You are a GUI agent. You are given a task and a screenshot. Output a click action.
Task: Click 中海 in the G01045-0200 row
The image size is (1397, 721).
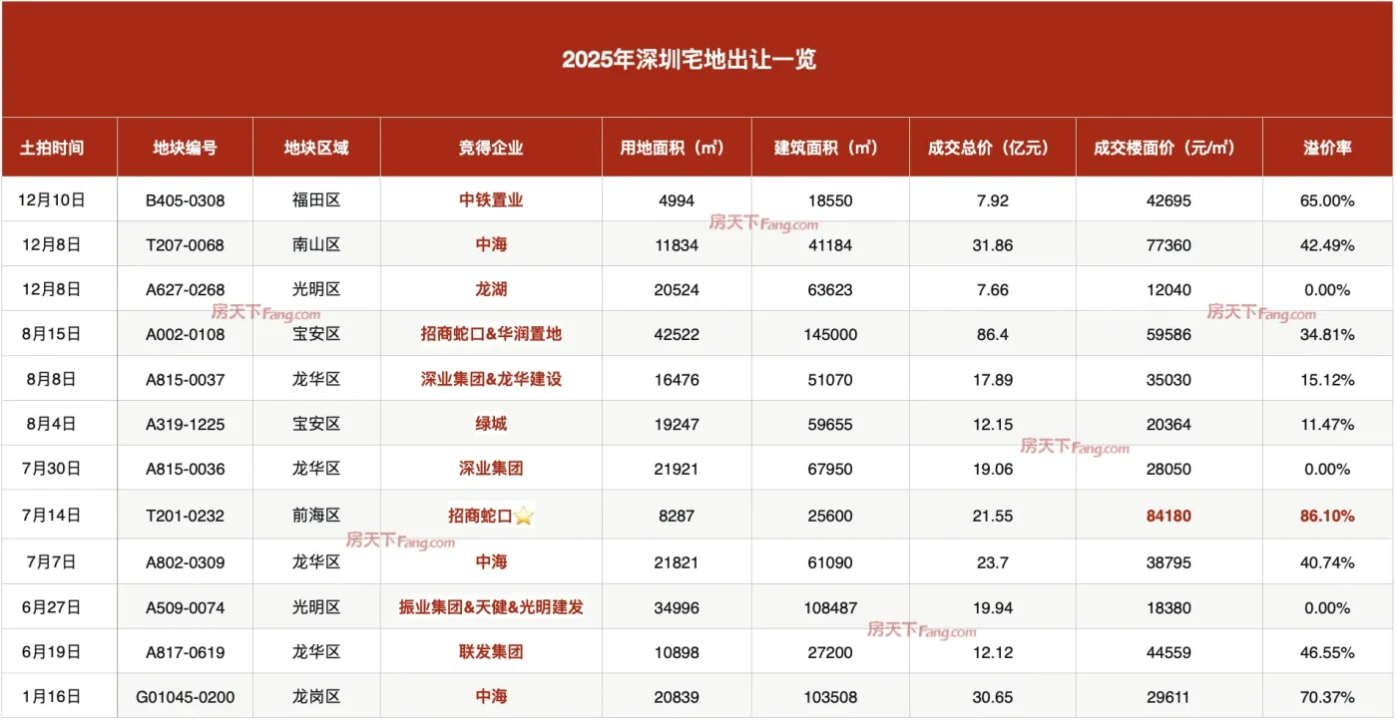(491, 696)
